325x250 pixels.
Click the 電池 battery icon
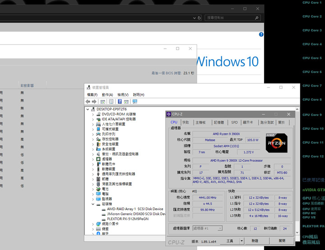click(98, 189)
